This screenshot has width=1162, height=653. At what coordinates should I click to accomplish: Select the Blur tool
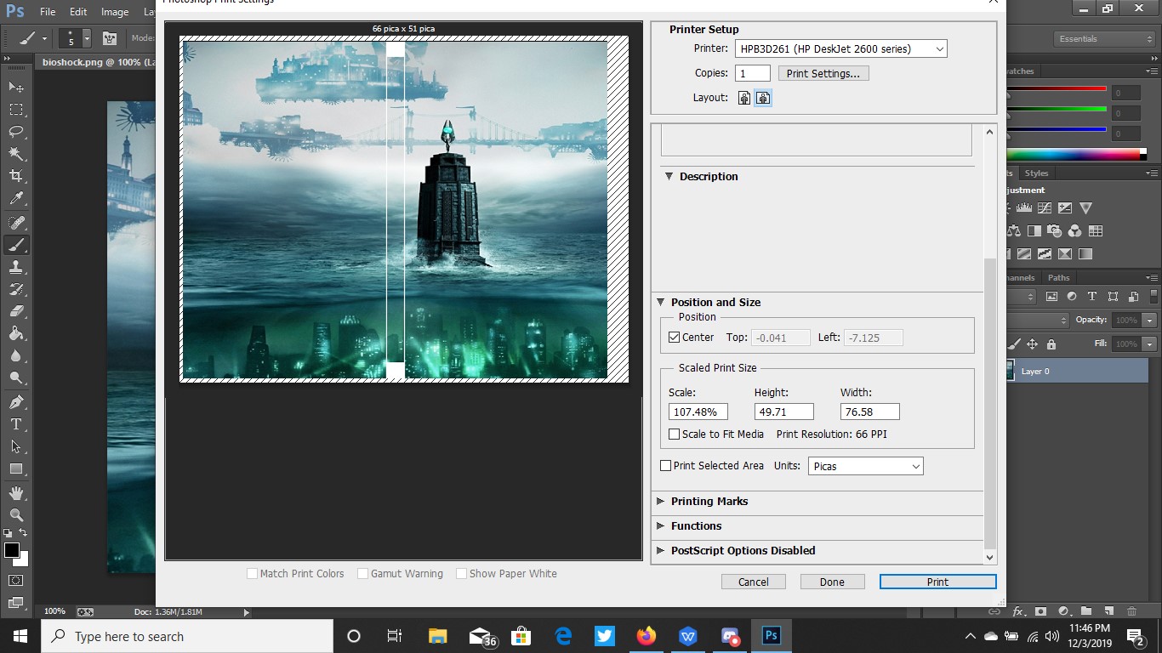(x=16, y=355)
